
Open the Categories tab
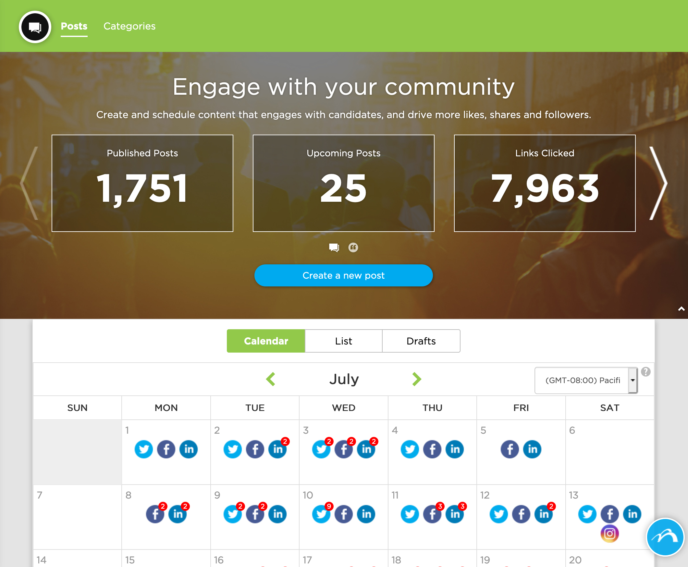click(129, 26)
